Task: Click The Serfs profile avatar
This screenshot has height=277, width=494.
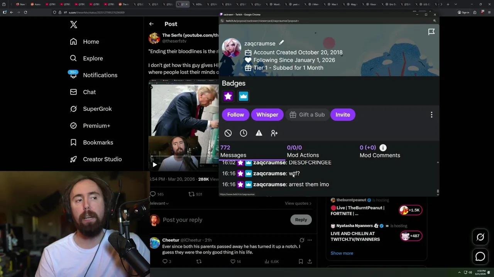Action: pos(154,38)
